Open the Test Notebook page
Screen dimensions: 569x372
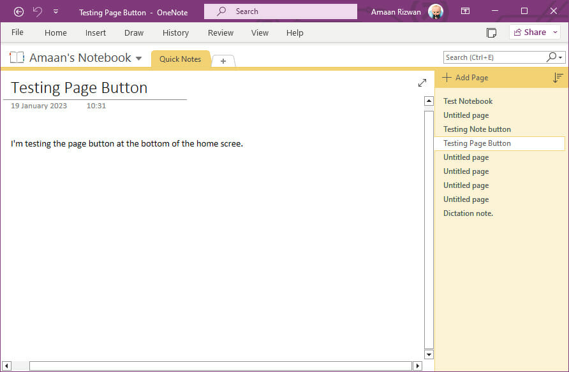(499, 101)
